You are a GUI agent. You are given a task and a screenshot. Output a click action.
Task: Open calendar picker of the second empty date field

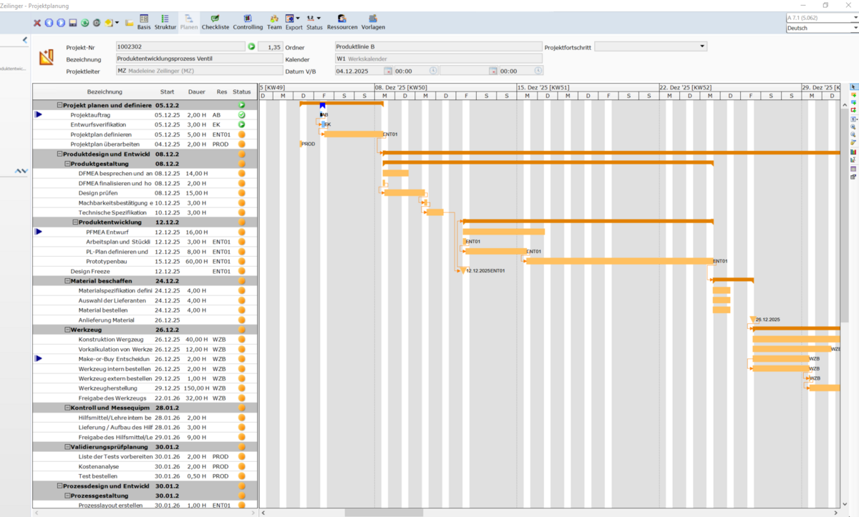(x=492, y=72)
